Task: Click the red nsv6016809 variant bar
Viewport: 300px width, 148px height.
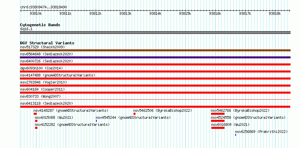Action: [218, 128]
